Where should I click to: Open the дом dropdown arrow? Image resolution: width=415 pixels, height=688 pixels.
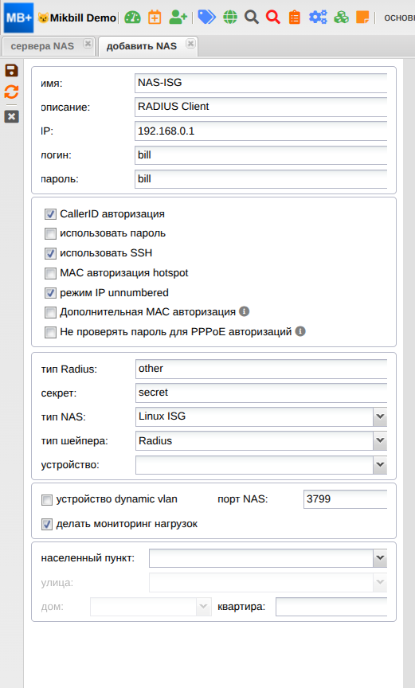(203, 607)
